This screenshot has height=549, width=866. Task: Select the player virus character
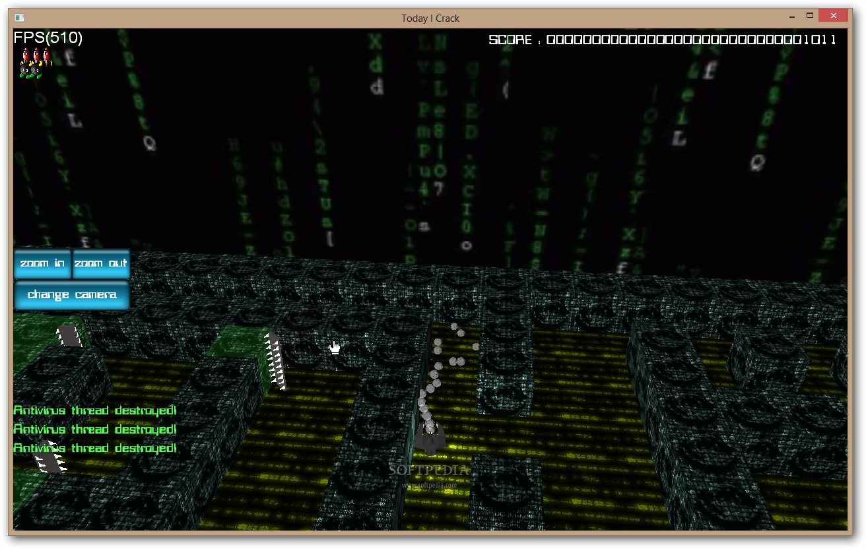pyautogui.click(x=430, y=438)
